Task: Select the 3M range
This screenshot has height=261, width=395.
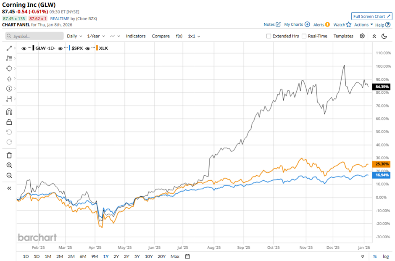Action: click(x=71, y=256)
